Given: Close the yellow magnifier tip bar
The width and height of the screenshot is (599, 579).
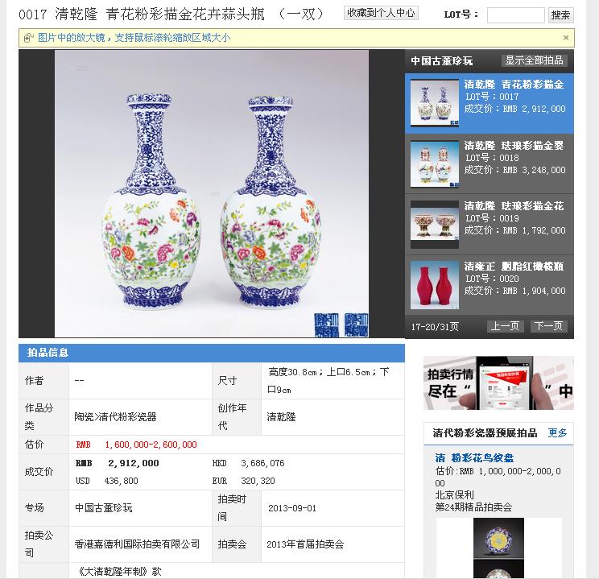Looking at the screenshot, I should click(566, 38).
